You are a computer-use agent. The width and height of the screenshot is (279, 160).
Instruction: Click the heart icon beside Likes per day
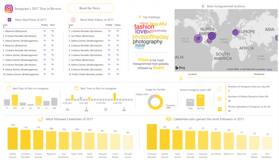(219, 89)
